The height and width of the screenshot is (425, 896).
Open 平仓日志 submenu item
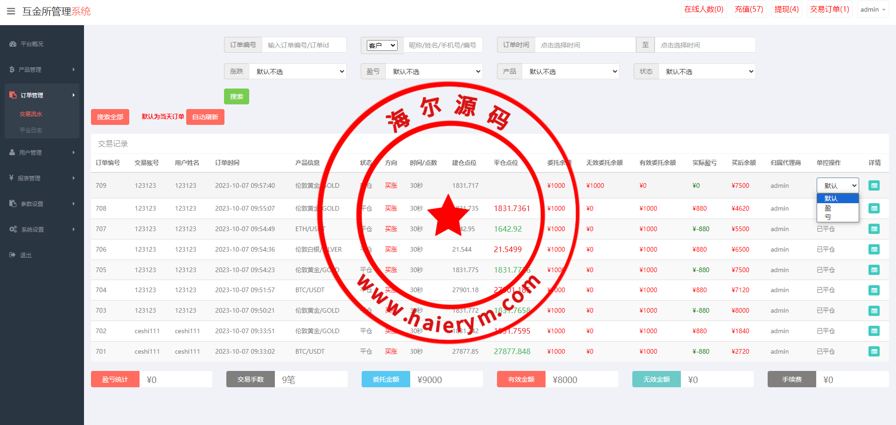[x=31, y=130]
